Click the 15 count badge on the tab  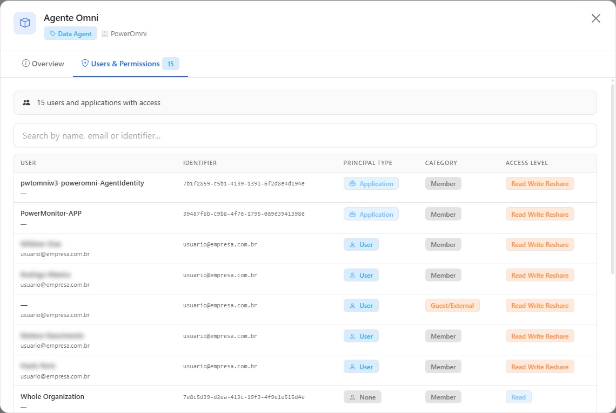[x=171, y=64]
